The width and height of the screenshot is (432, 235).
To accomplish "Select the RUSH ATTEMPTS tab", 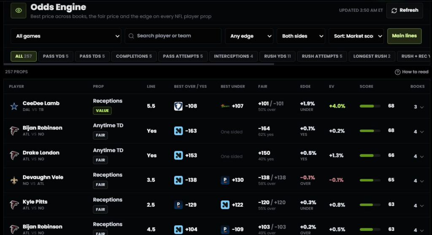I will (x=322, y=56).
